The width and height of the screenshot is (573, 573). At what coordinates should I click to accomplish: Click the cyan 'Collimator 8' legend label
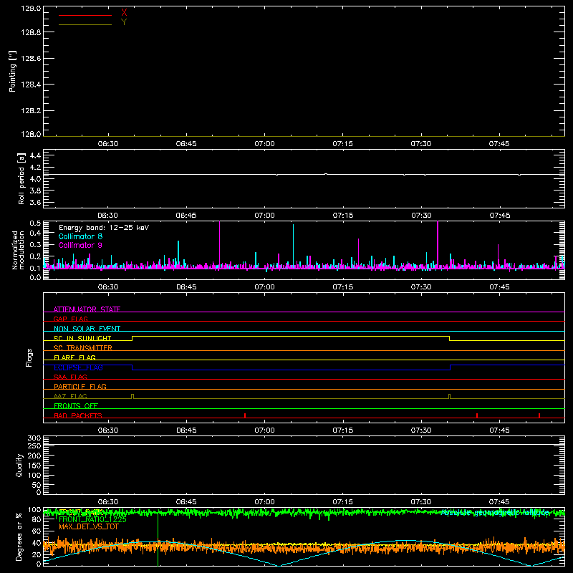click(80, 236)
